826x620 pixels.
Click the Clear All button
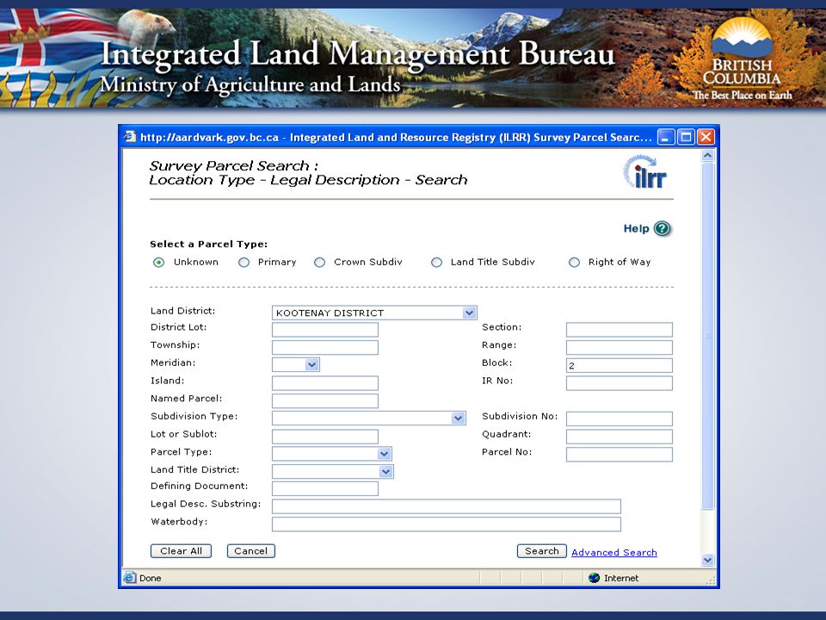pos(182,551)
